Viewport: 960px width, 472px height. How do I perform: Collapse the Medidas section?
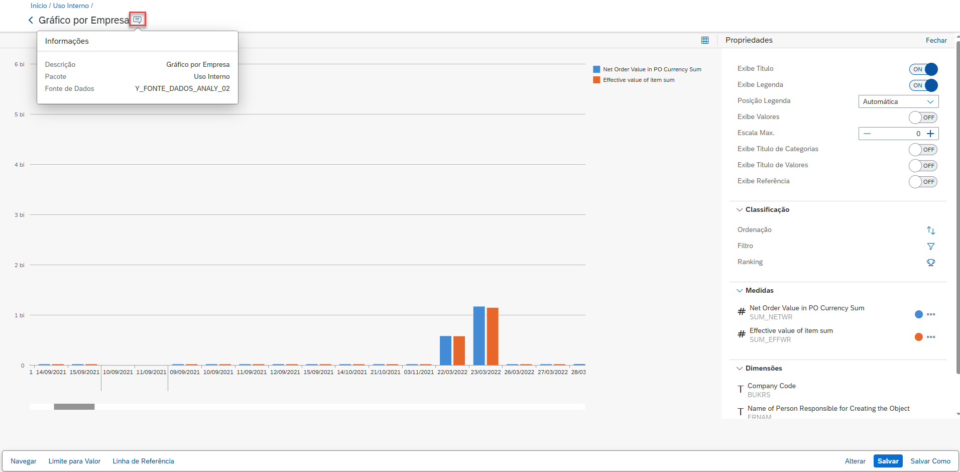point(740,291)
